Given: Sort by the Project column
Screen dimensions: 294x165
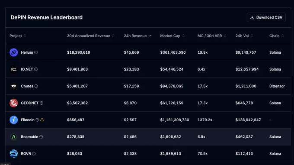Looking at the screenshot, I should 18,36.
